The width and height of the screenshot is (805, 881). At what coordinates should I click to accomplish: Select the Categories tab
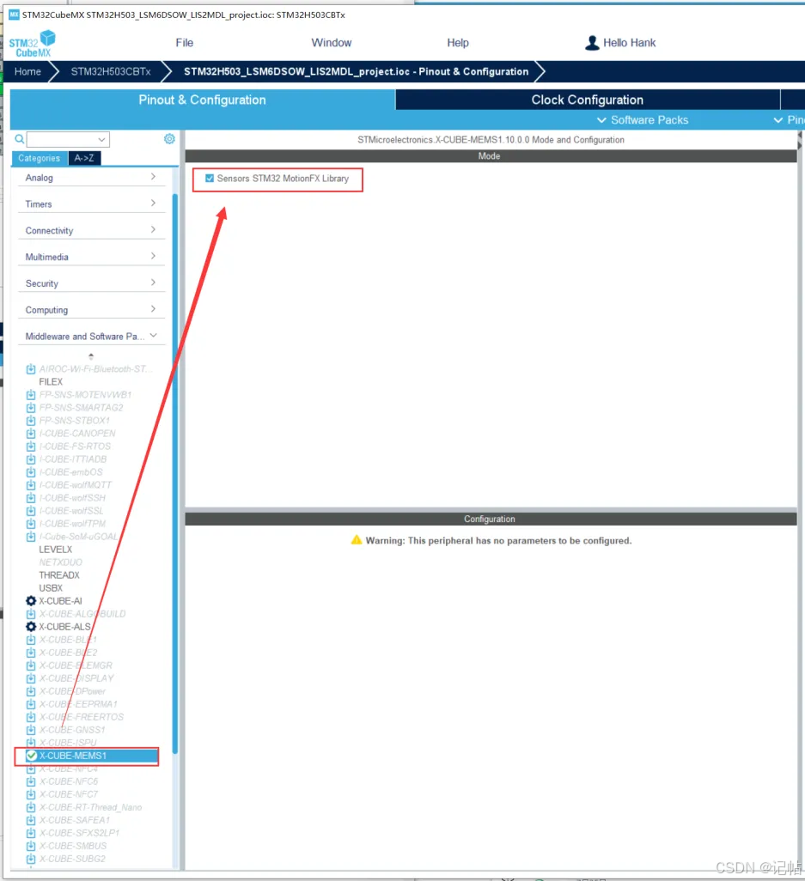(40, 159)
